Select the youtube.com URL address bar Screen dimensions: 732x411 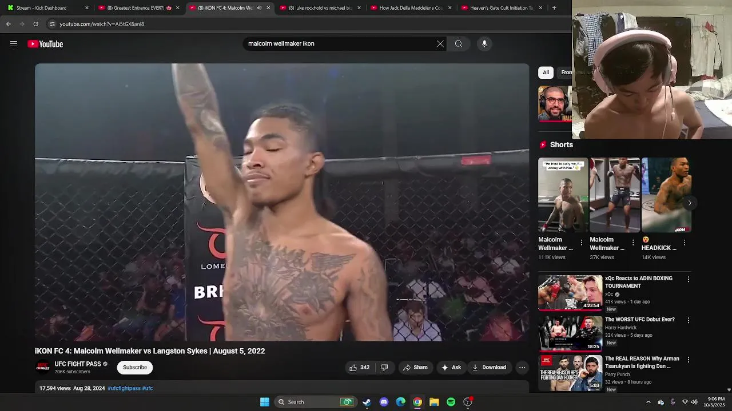pyautogui.click(x=102, y=24)
